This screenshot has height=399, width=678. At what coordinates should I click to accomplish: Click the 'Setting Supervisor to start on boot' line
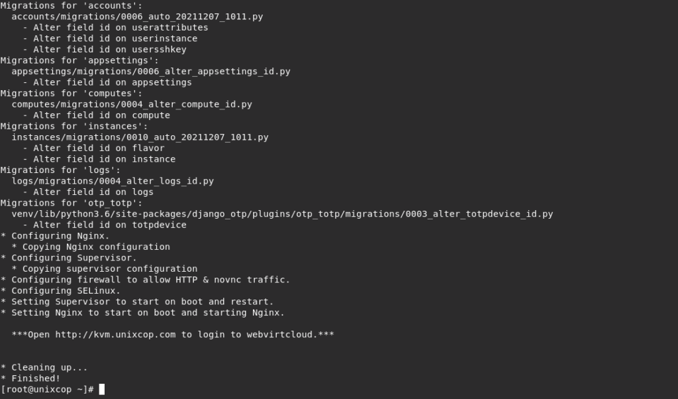[x=137, y=302]
